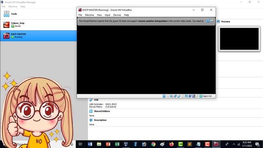
Task: Select the EHCP MASTER running machine entry
Action: tap(38, 36)
